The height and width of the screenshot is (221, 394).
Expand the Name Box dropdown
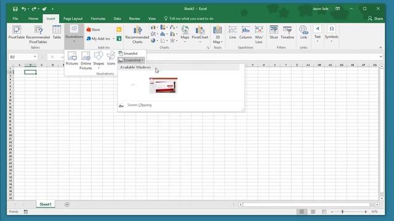(x=35, y=57)
